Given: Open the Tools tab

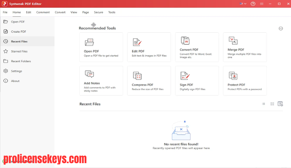Looking at the screenshot, I should tap(112, 12).
